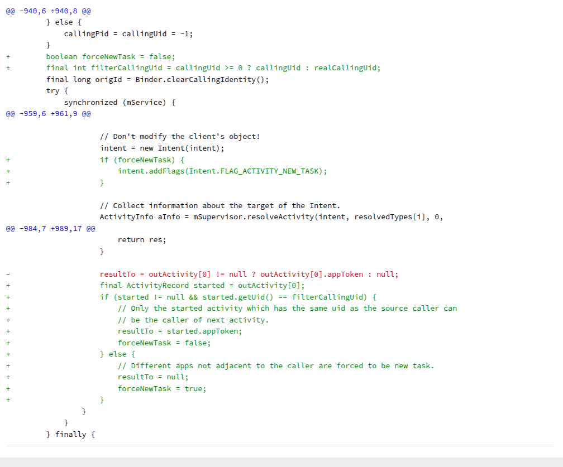
Task: Click the "} finally {" line
Action: click(70, 435)
